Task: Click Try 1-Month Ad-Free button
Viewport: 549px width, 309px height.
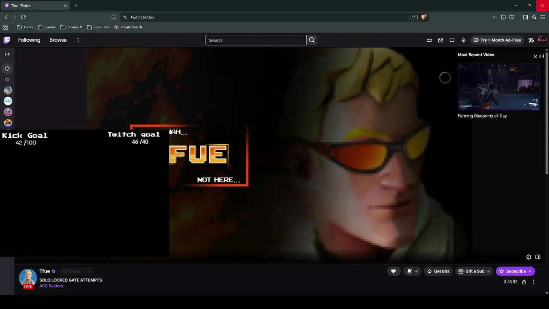Action: click(497, 40)
